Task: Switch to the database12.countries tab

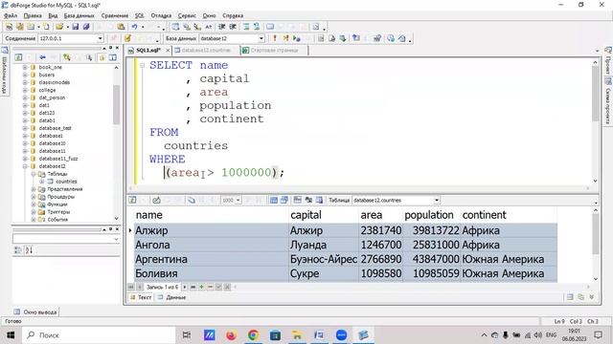Action: (206, 51)
